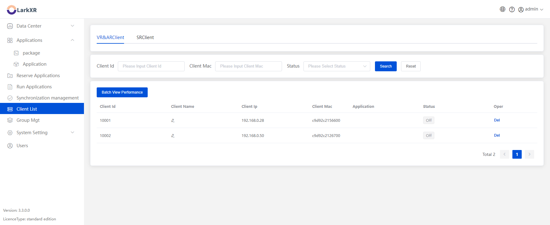550x225 pixels.
Task: Click LicenceType standard edition text
Action: point(30,219)
